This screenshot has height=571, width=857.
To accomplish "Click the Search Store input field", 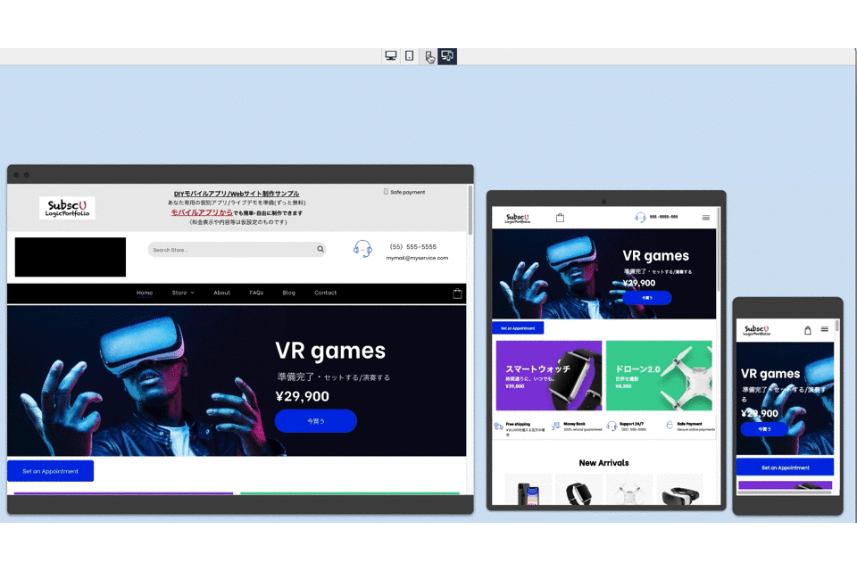I will [x=232, y=250].
